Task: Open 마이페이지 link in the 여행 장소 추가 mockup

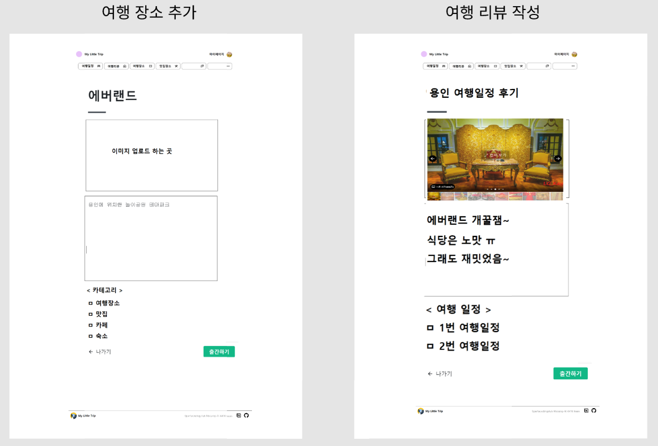Action: (x=216, y=54)
